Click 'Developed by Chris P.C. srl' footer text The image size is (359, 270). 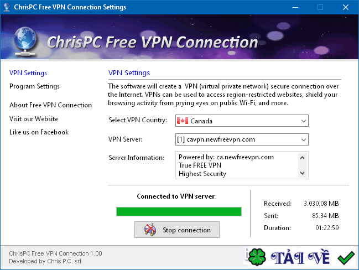pyautogui.click(x=45, y=261)
